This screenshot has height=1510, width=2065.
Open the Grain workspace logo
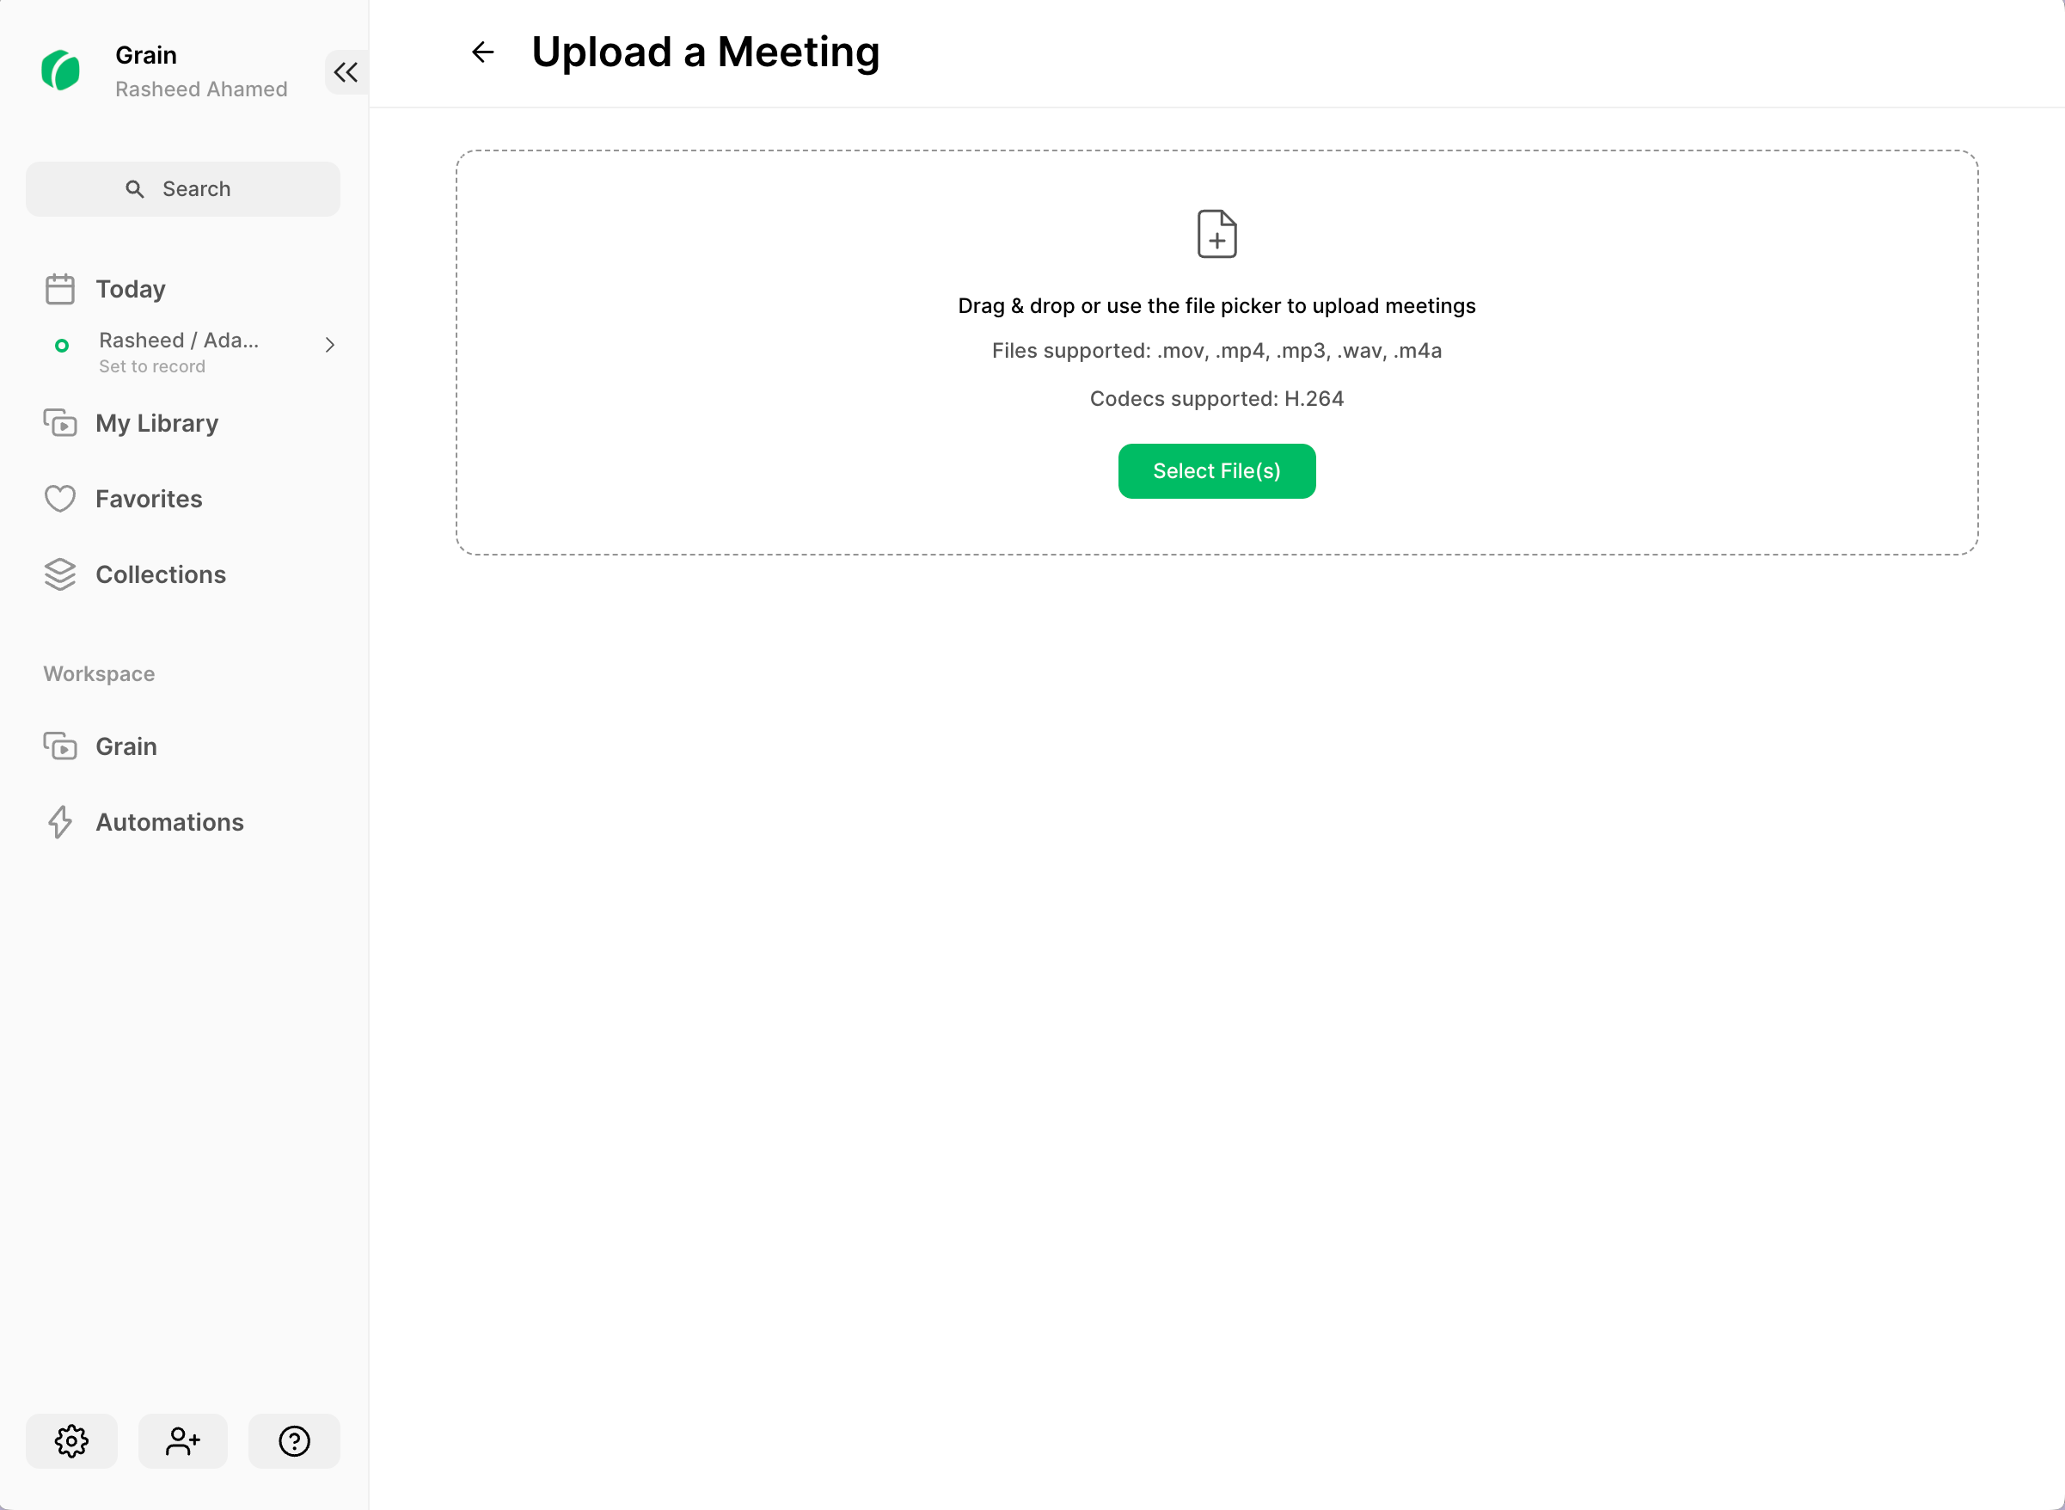coord(60,70)
